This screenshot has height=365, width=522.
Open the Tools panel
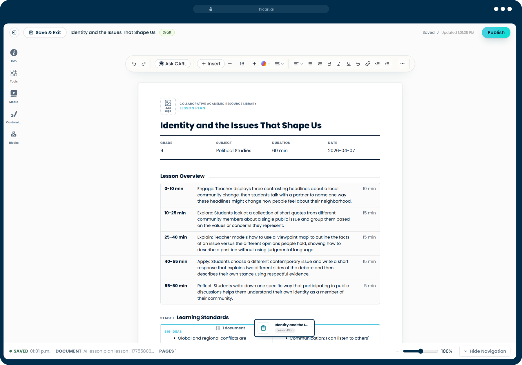tap(14, 76)
